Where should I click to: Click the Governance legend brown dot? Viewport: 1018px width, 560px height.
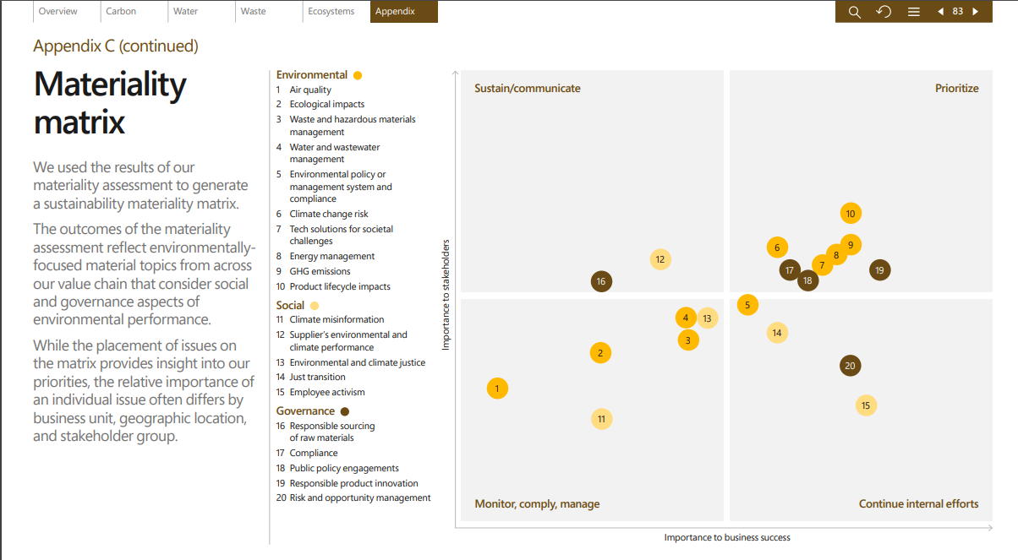344,411
